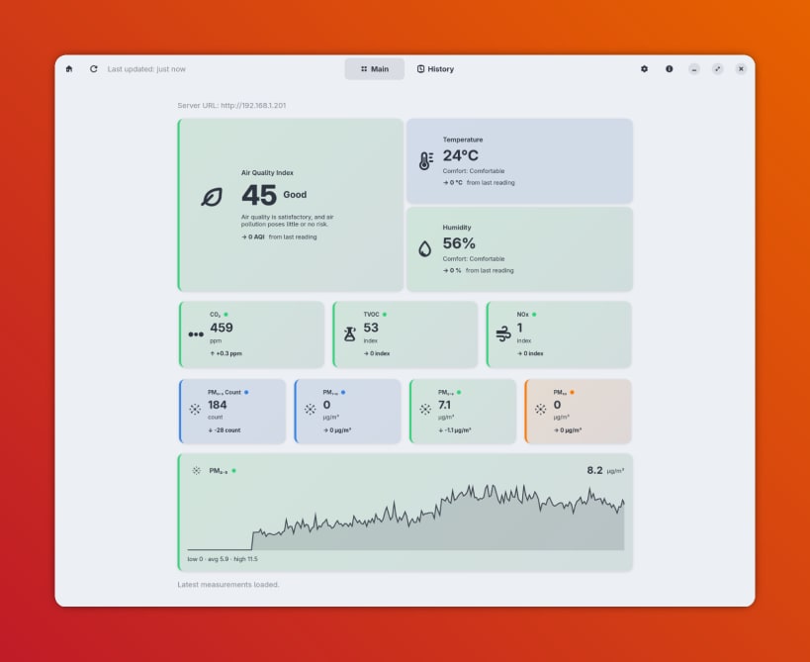Click the green status dot next to NOx

coord(534,315)
